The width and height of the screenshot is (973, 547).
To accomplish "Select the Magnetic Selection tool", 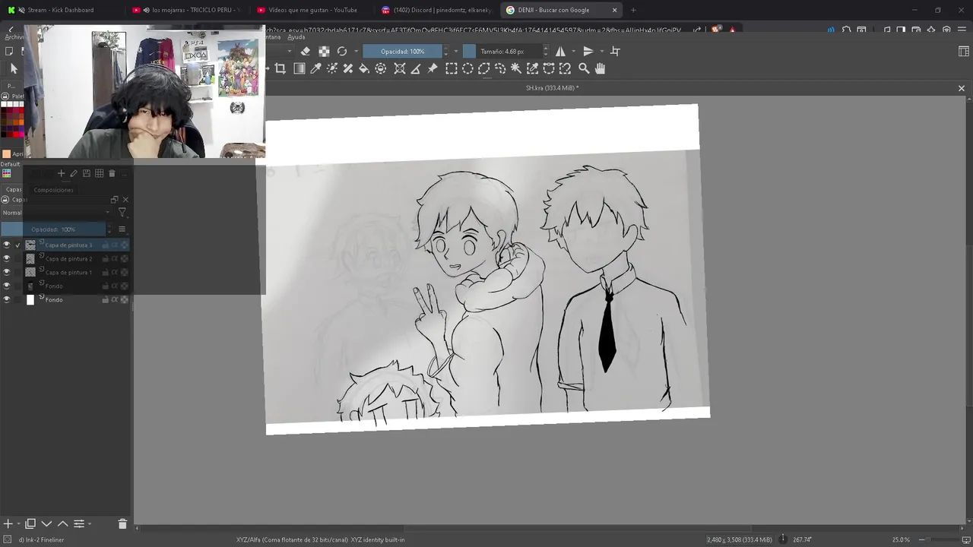I will [x=565, y=68].
